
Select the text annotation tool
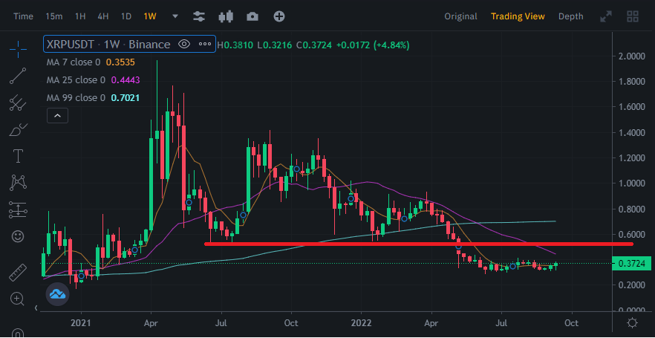[x=18, y=156]
